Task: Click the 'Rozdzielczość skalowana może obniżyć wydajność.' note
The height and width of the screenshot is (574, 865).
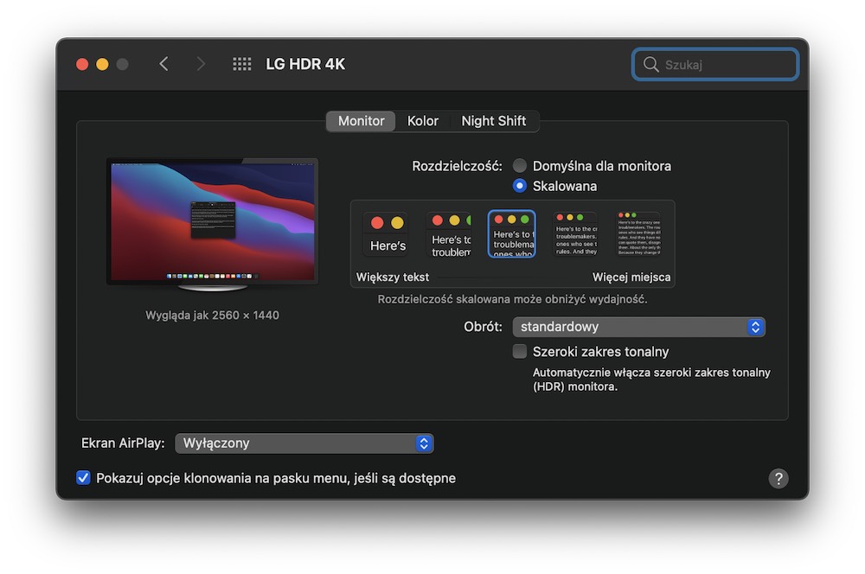Action: tap(512, 299)
